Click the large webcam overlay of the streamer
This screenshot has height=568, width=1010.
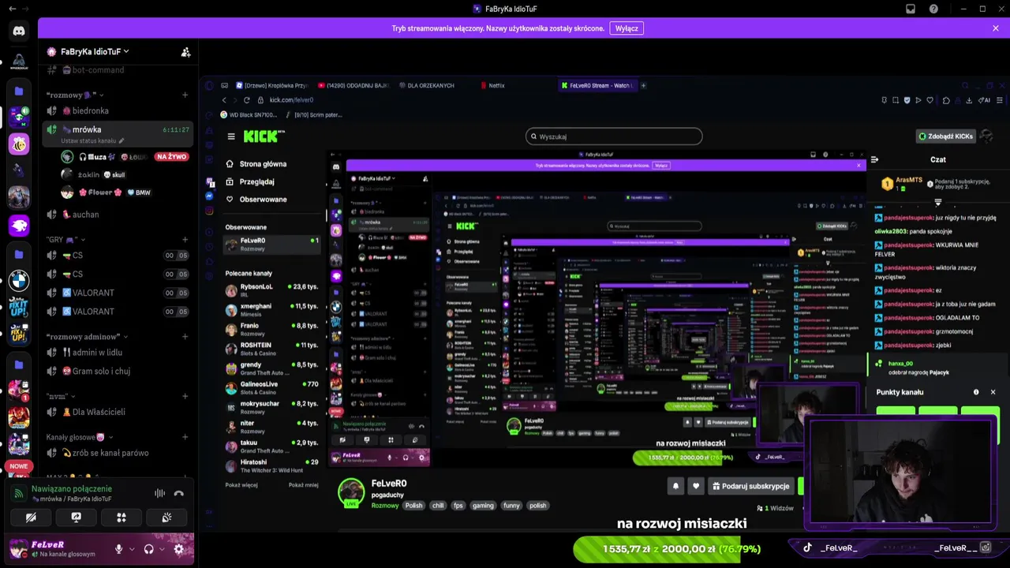pos(900,472)
